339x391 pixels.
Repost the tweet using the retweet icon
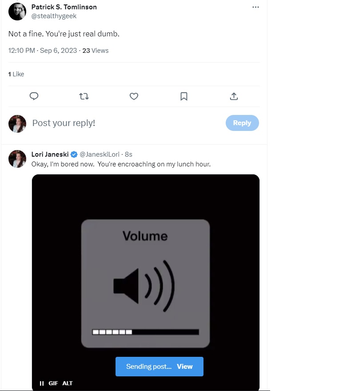[84, 96]
